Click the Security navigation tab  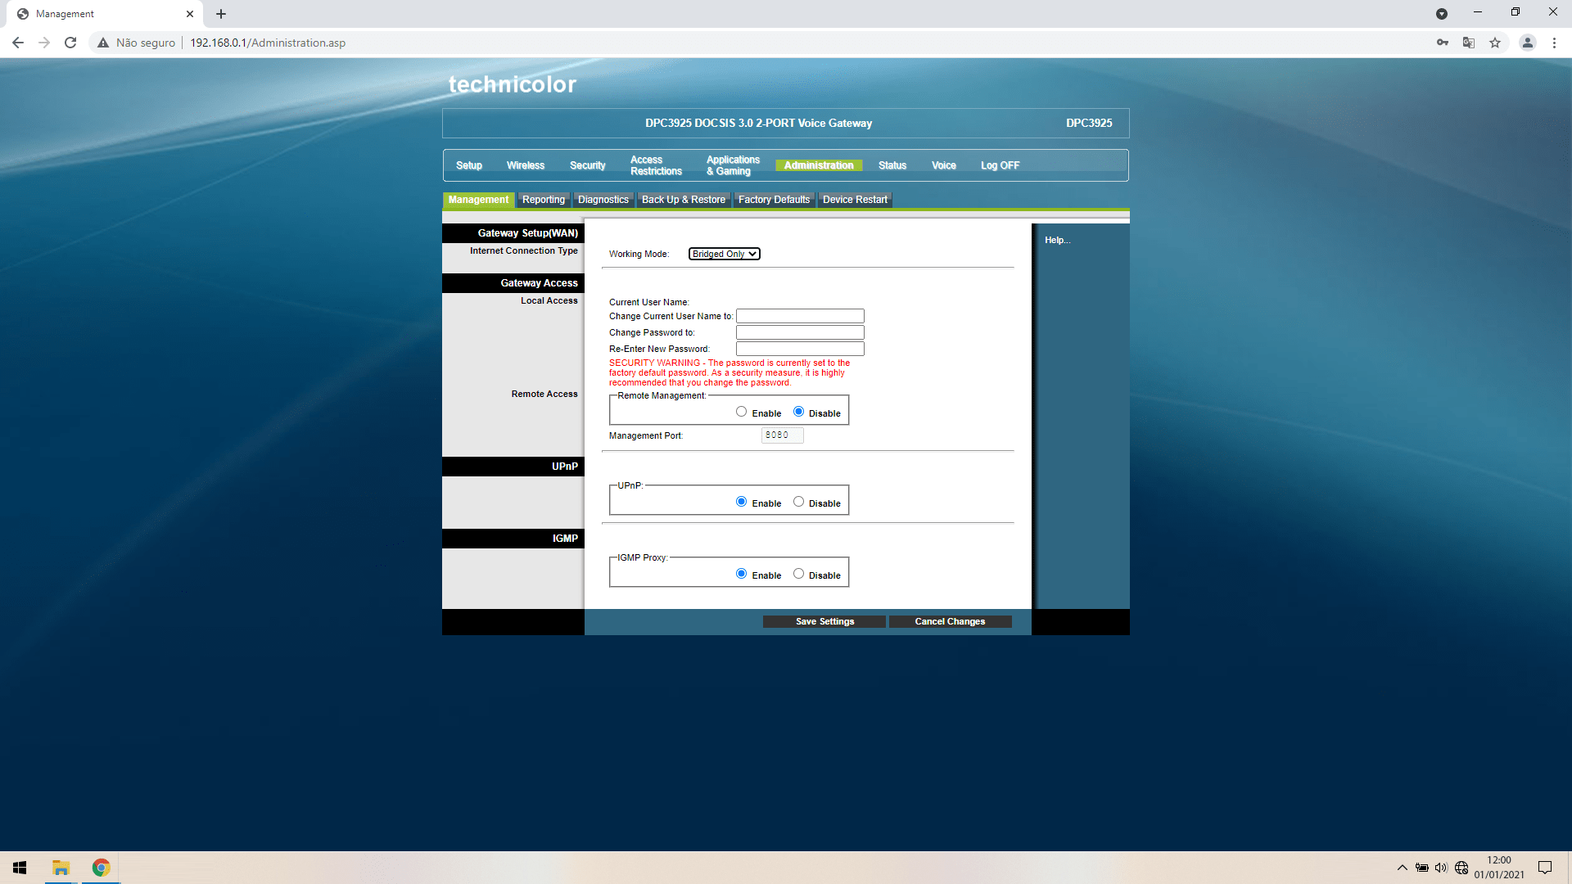587,165
